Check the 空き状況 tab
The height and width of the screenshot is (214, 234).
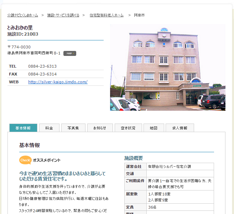click(x=128, y=128)
